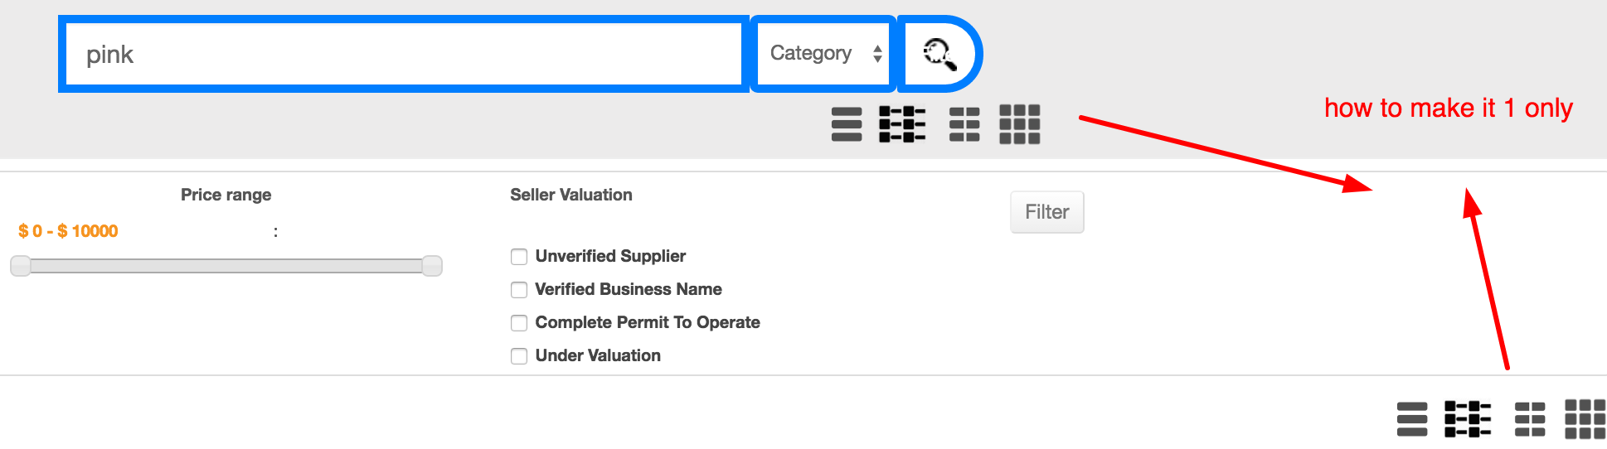
Task: Select single-column list view icon in top toolbar
Action: pyautogui.click(x=847, y=124)
